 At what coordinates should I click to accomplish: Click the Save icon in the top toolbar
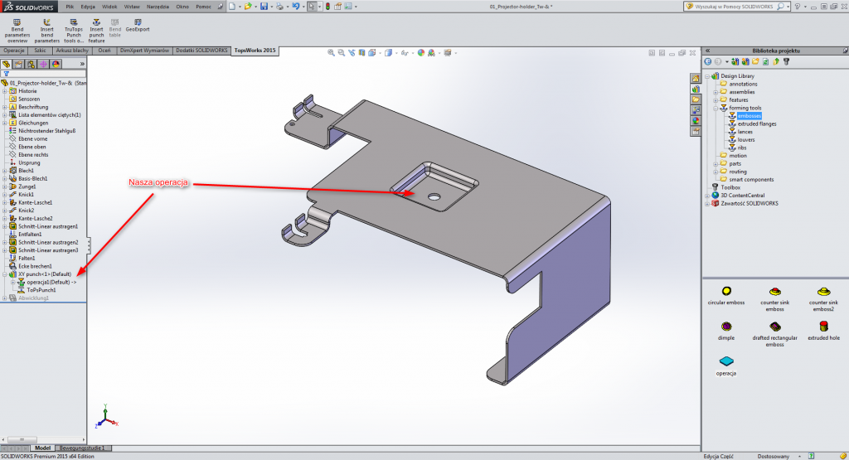[x=264, y=7]
